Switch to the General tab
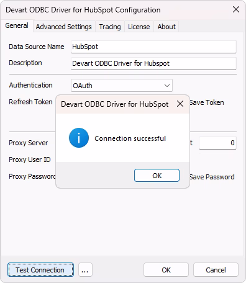Image resolution: width=246 pixels, height=283 pixels. click(x=17, y=25)
